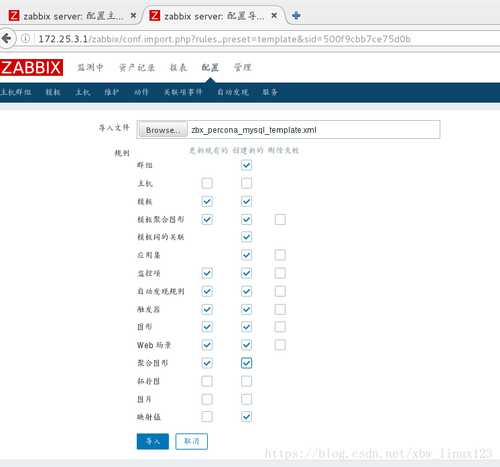Go to 服务 submenu

click(270, 92)
